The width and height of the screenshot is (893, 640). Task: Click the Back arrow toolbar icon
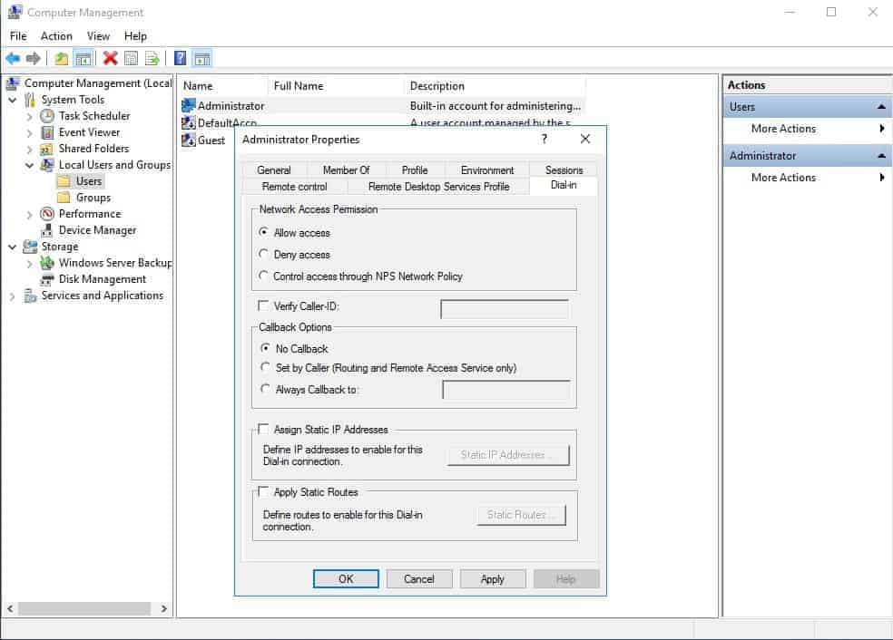click(x=13, y=58)
